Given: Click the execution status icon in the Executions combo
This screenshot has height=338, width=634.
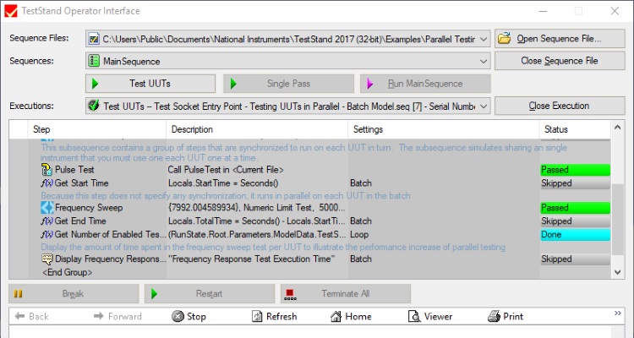Looking at the screenshot, I should 94,106.
